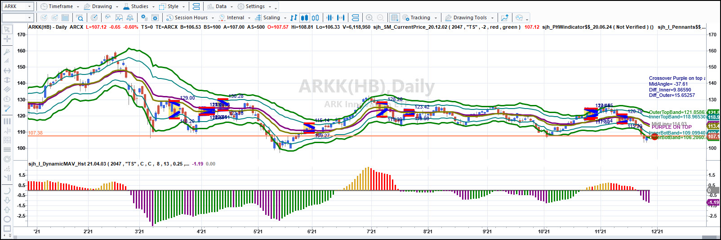
Task: Open the Timeframe menu
Action: click(60, 6)
